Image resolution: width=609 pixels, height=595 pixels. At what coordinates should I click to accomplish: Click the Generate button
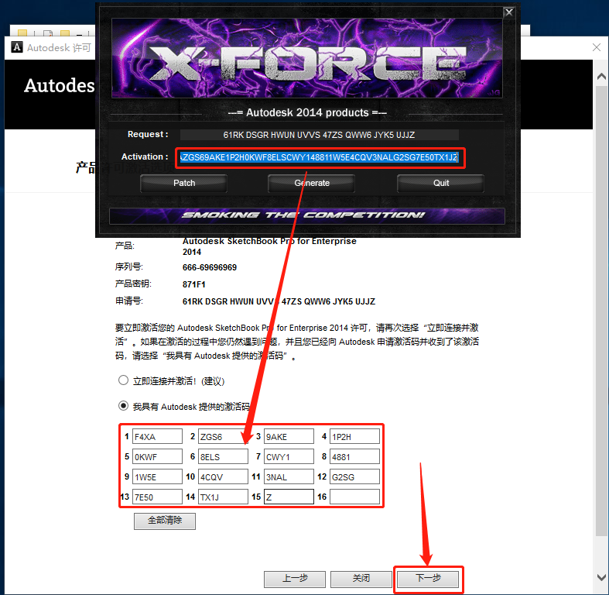pos(312,183)
